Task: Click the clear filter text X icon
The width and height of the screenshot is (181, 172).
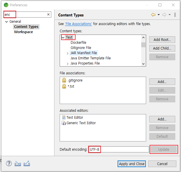Action: point(48,14)
